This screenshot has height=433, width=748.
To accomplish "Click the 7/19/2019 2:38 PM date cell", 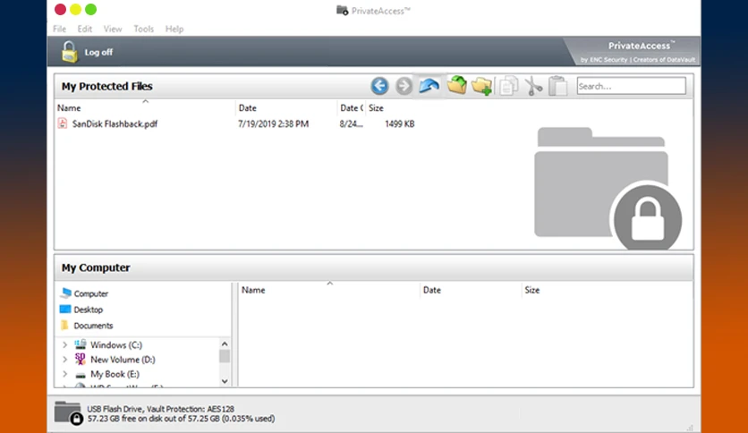I will coord(274,123).
